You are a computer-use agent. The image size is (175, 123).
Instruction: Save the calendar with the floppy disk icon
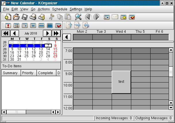(24, 17)
